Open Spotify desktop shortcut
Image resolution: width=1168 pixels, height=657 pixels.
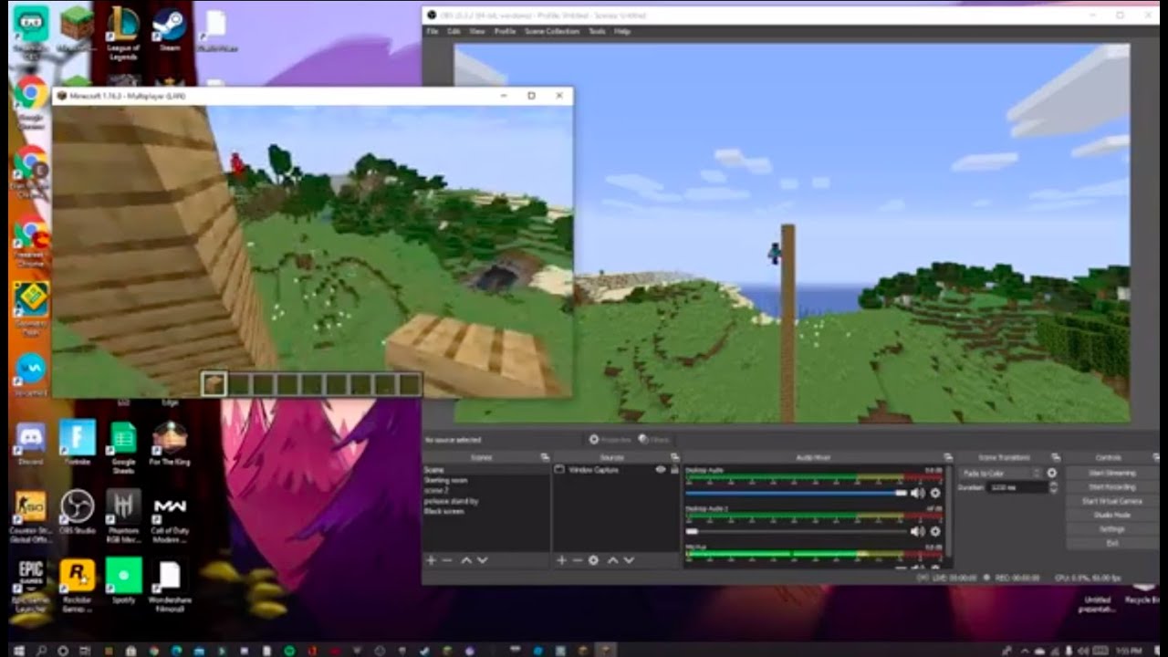[123, 581]
